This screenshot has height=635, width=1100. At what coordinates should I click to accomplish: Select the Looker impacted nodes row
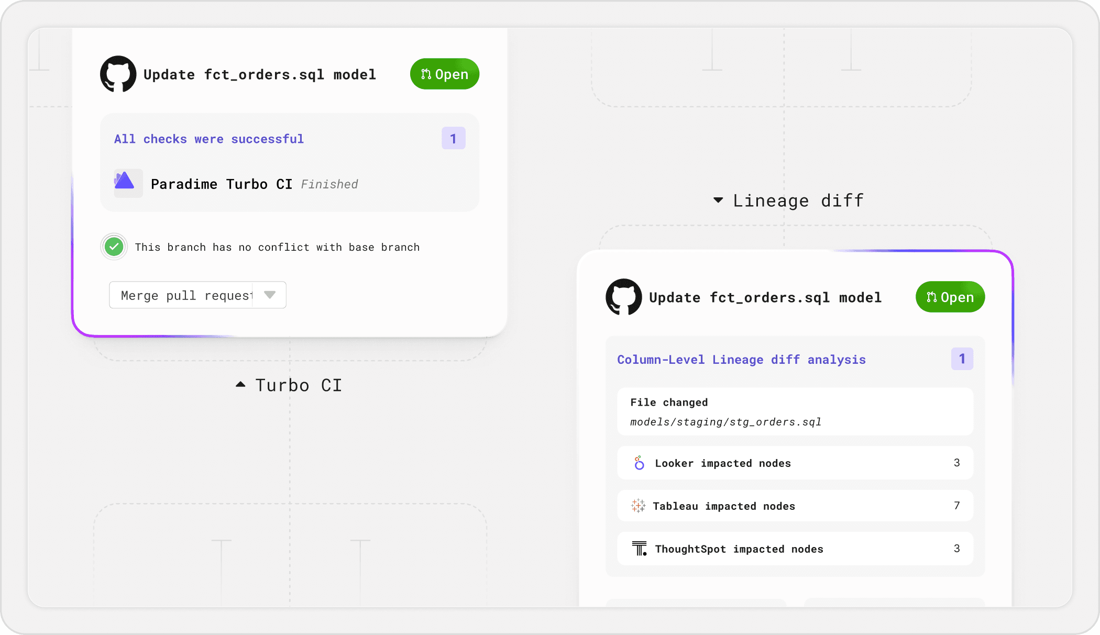(795, 463)
